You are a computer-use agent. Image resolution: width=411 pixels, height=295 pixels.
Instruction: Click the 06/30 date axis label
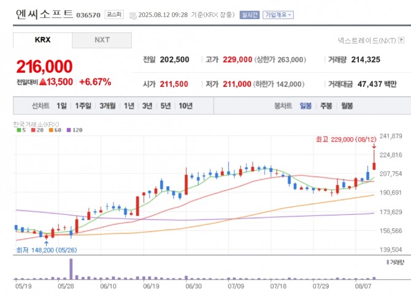[193, 286]
